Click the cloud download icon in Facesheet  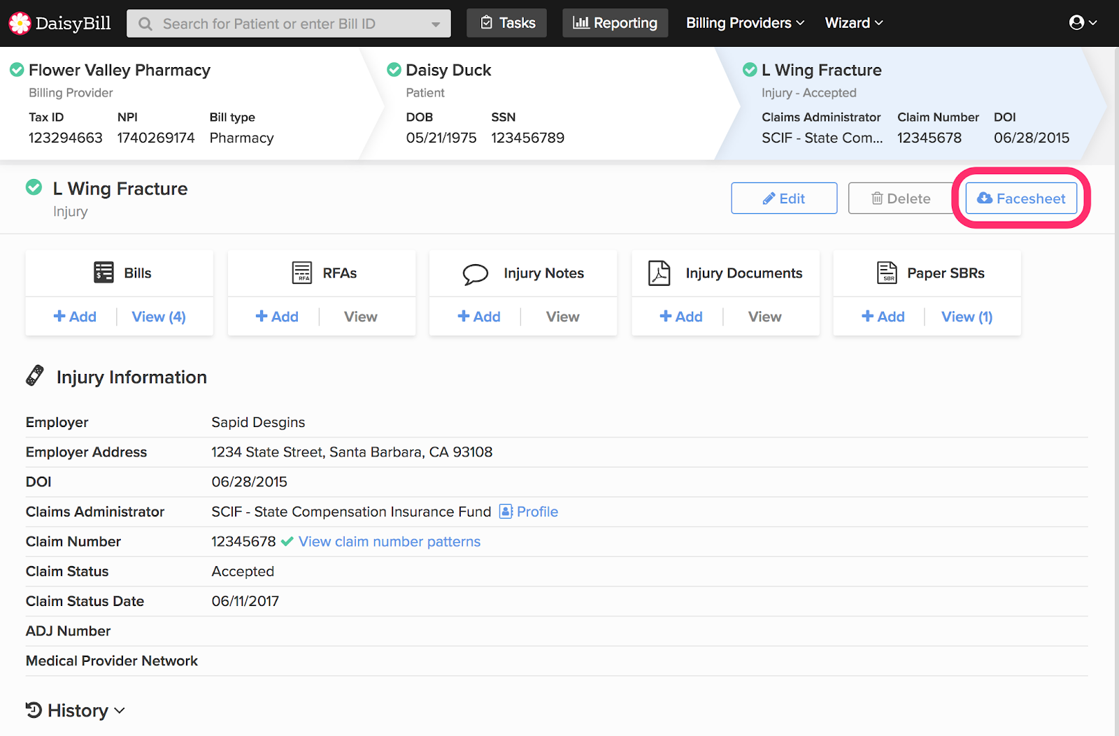click(x=985, y=199)
